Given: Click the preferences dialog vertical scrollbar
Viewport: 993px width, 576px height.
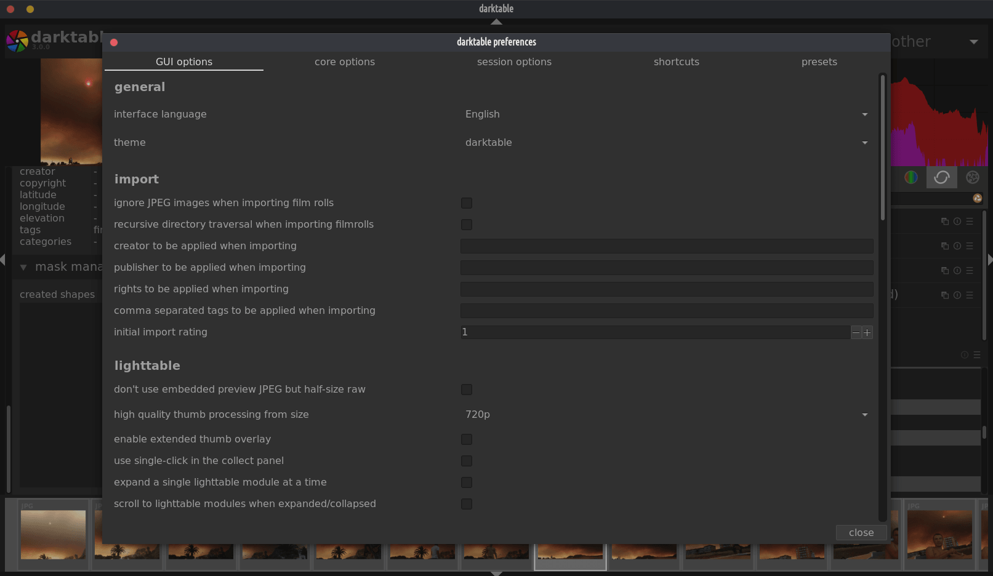Looking at the screenshot, I should click(883, 148).
